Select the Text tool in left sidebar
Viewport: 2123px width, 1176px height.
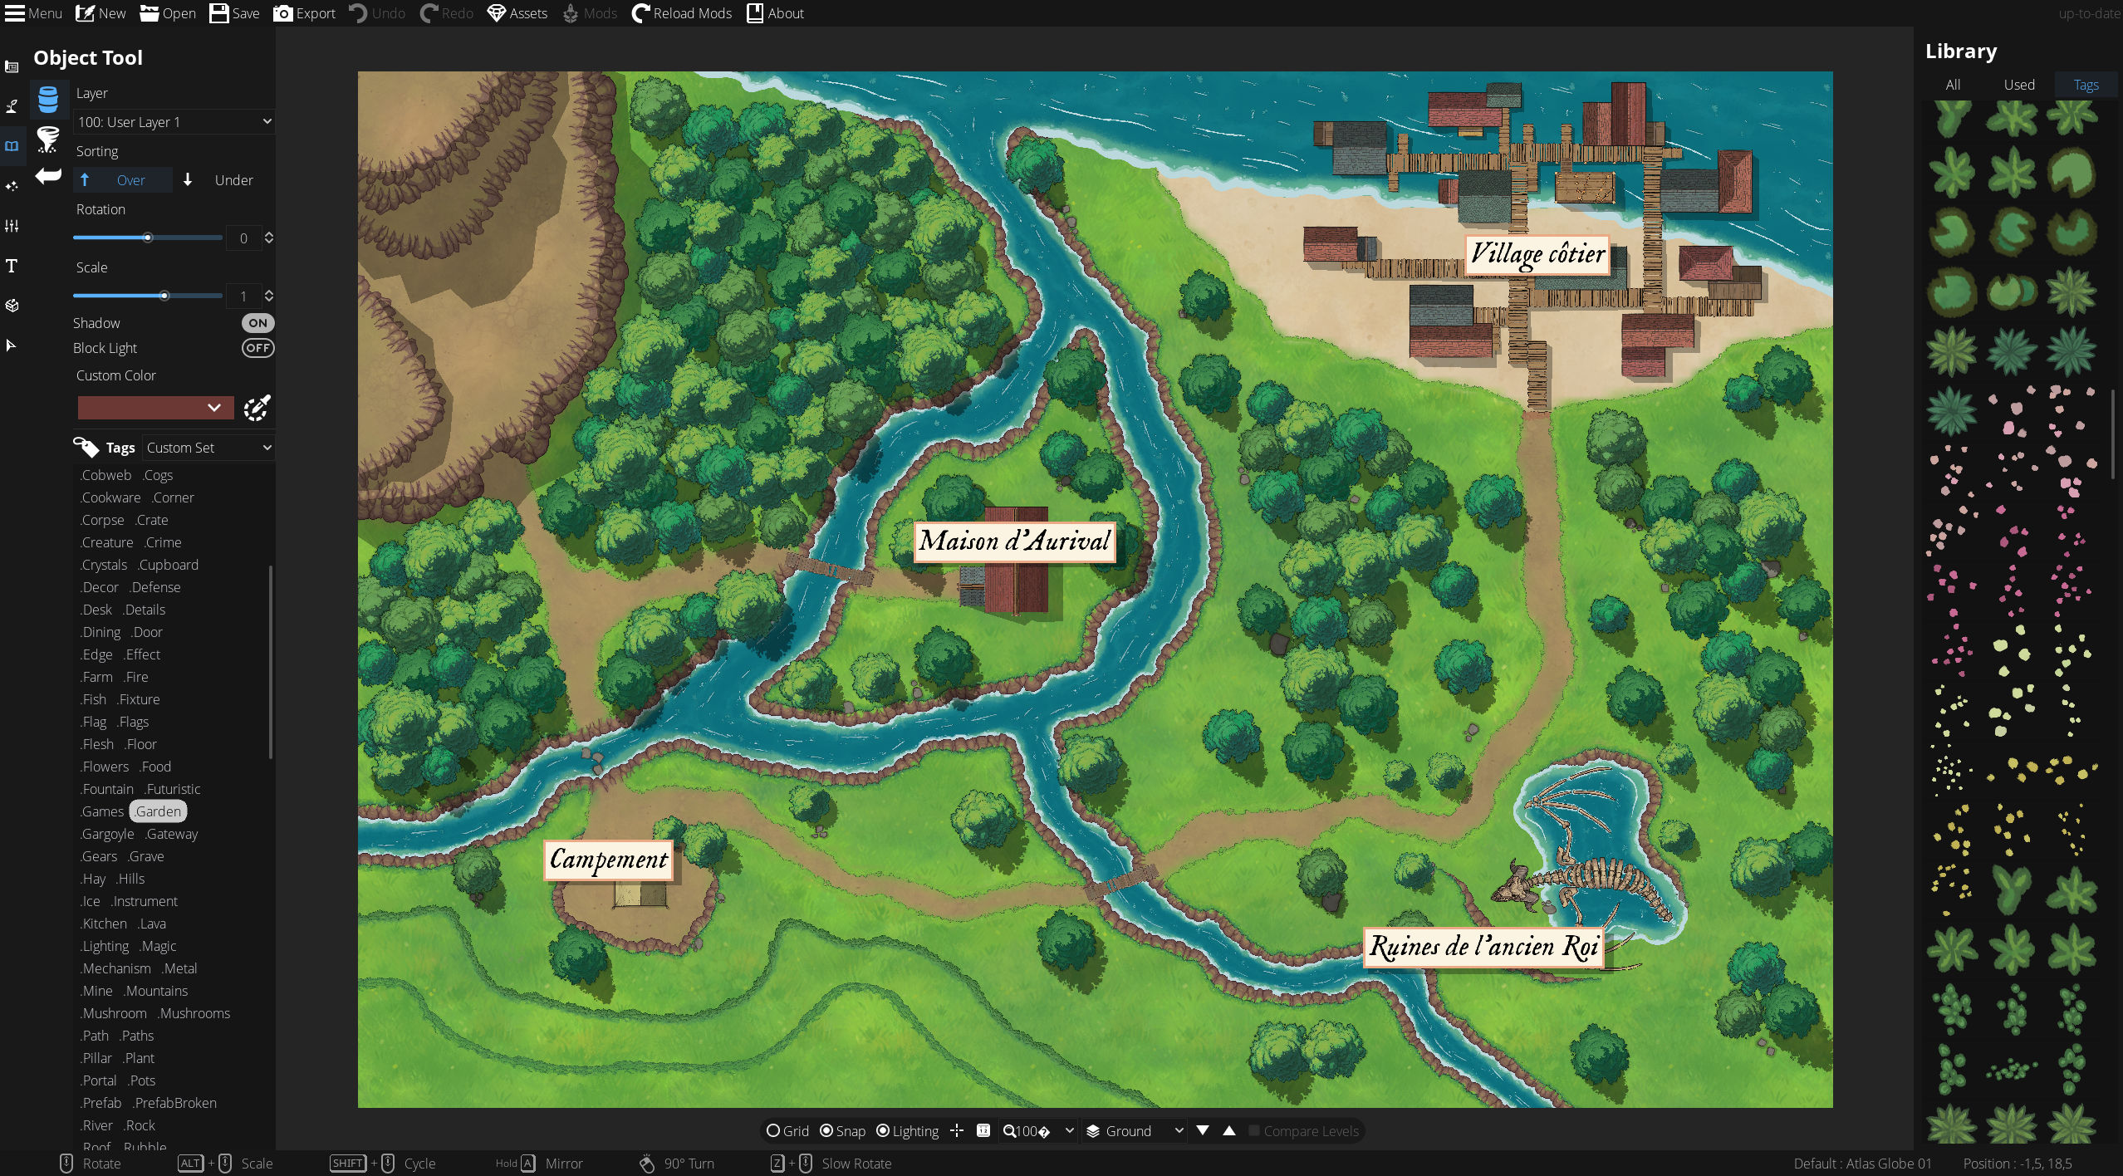click(x=12, y=266)
